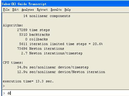
Task: Click the Algorithm: heading in transcript
Action: (13, 25)
